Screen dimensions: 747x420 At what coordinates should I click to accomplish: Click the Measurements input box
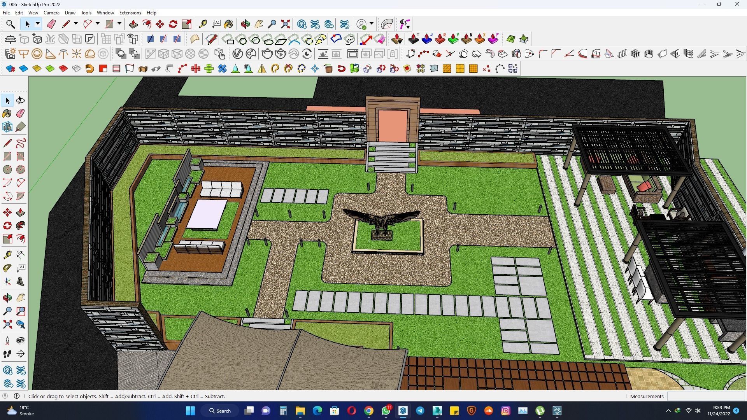click(705, 396)
